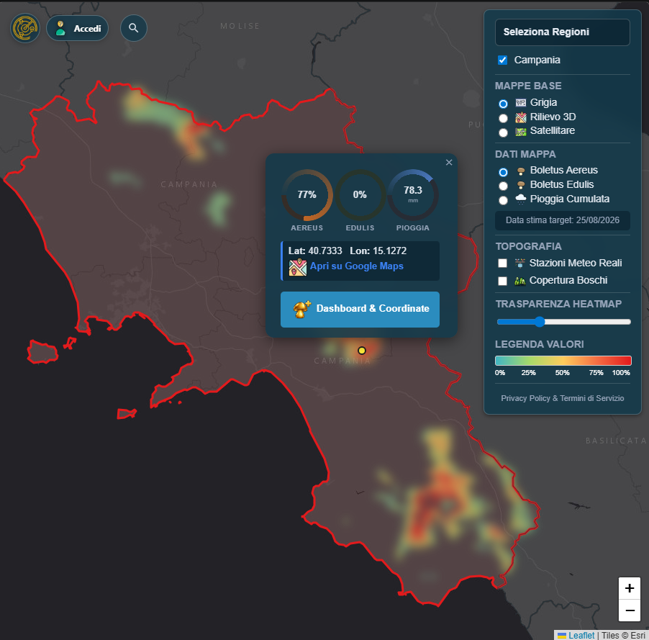Click the Pioggia 78.3 mm gauge
This screenshot has height=640, width=649.
click(x=413, y=195)
